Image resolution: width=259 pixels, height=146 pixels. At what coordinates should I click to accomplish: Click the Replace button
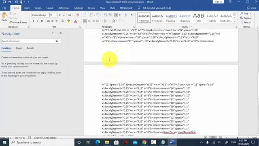coord(246,18)
